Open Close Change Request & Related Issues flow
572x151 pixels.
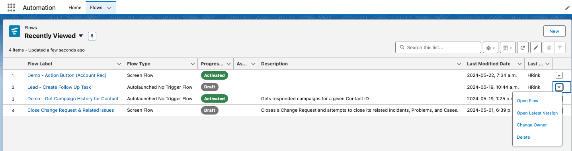tap(70, 110)
